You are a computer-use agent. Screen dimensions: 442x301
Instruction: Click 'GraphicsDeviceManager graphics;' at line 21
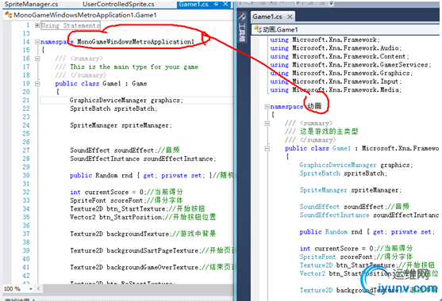click(126, 101)
